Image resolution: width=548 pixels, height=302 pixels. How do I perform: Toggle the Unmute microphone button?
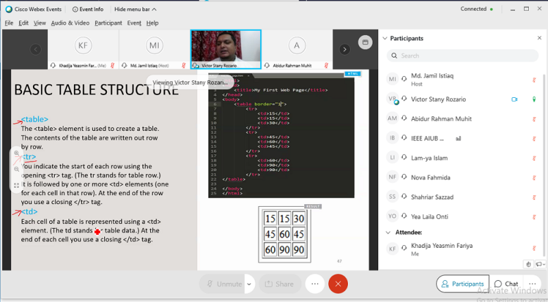click(x=223, y=284)
